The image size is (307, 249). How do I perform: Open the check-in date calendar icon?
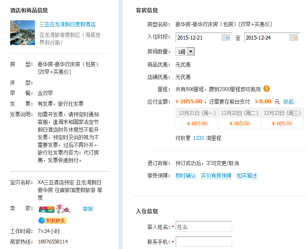(x=226, y=38)
